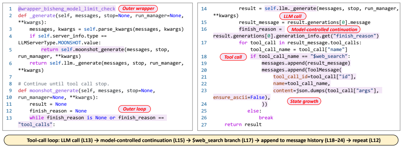Select 'finish_reason = None' on line 12
This screenshot has width=403, height=148.
click(x=58, y=111)
